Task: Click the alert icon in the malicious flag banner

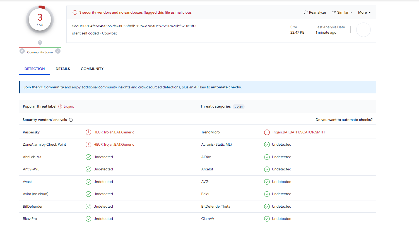Action: 74,12
